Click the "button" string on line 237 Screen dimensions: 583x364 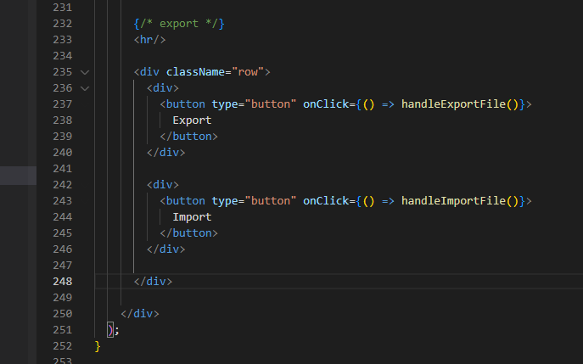[x=271, y=104]
